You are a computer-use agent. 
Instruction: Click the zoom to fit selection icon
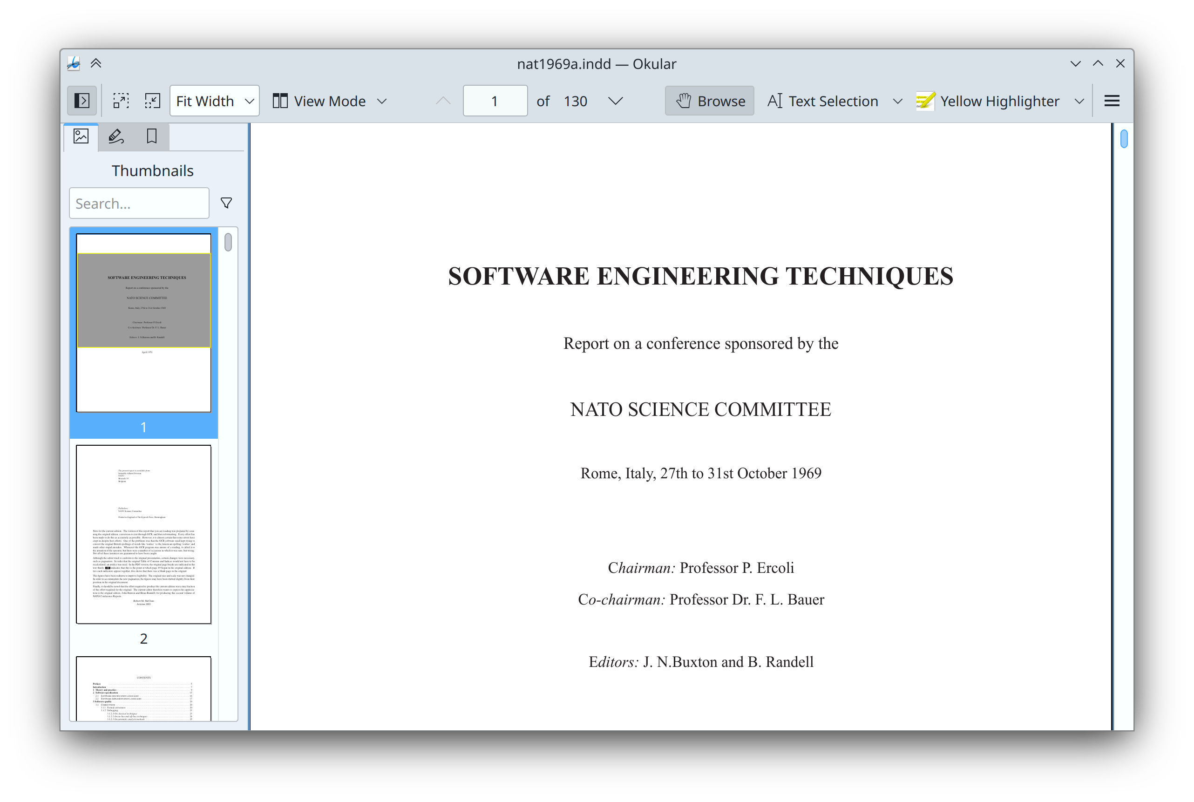point(121,101)
